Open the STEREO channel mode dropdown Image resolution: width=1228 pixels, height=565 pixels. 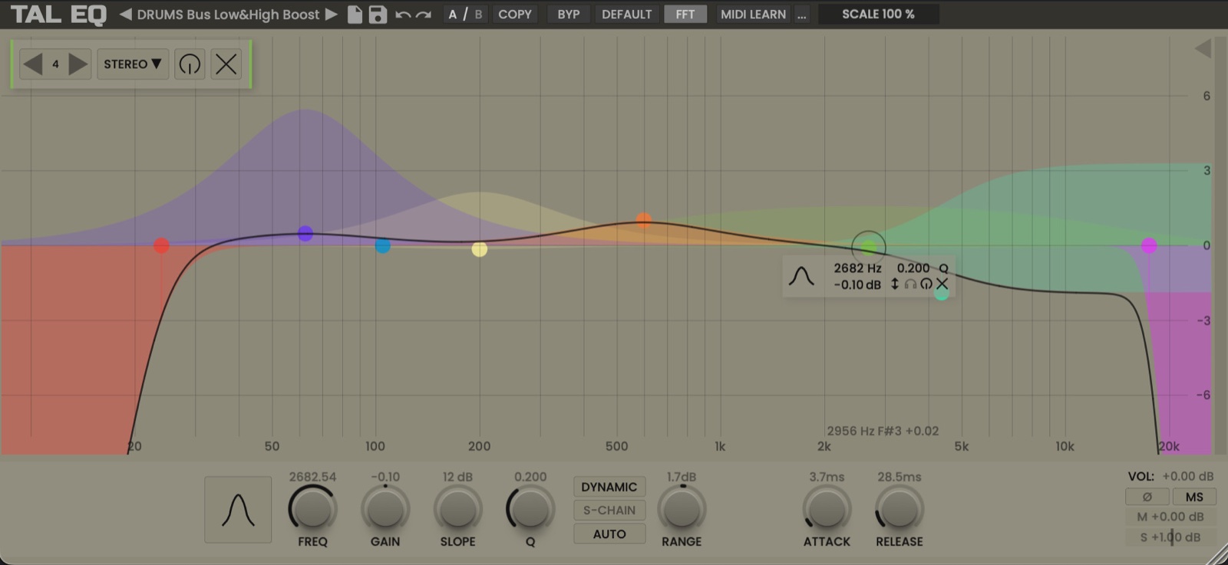(133, 64)
